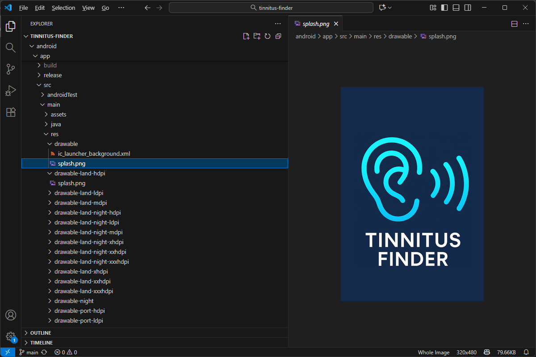Open the Source Control view

11,69
